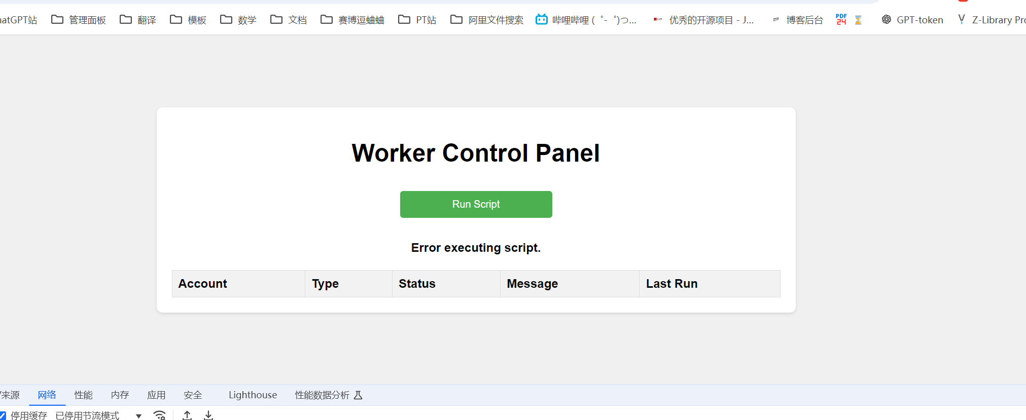Open the 赛博逗蛐蛐 bookmark folder
The image size is (1026, 420).
[352, 20]
